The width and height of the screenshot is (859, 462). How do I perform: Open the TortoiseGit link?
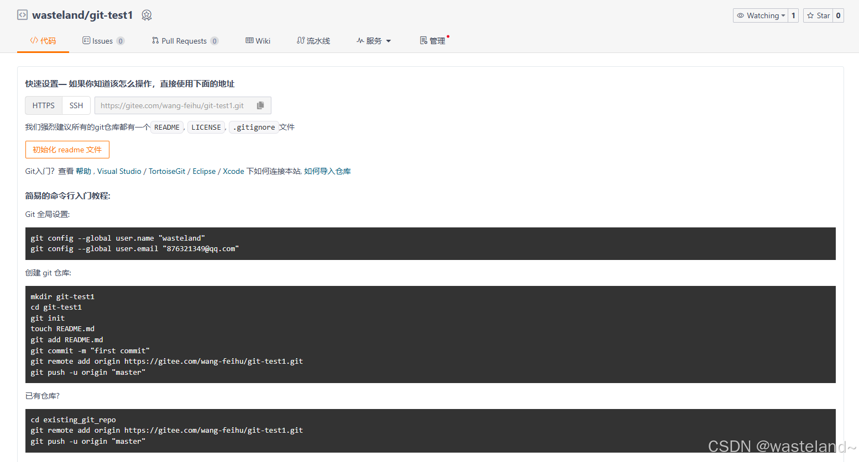[x=167, y=171]
